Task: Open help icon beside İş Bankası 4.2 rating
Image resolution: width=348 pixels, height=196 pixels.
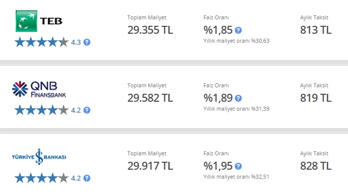Action: point(87,178)
